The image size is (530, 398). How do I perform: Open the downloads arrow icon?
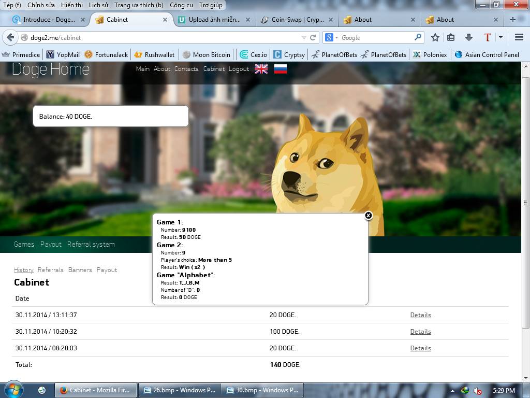[x=468, y=37]
